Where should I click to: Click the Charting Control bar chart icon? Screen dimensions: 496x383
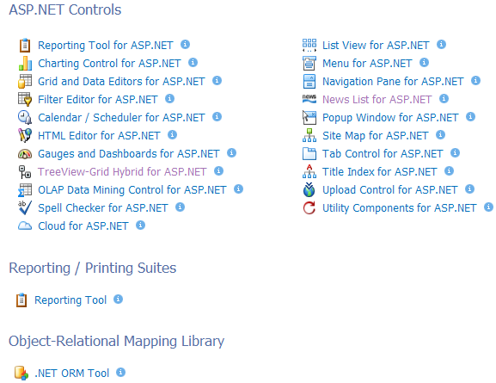click(25, 64)
